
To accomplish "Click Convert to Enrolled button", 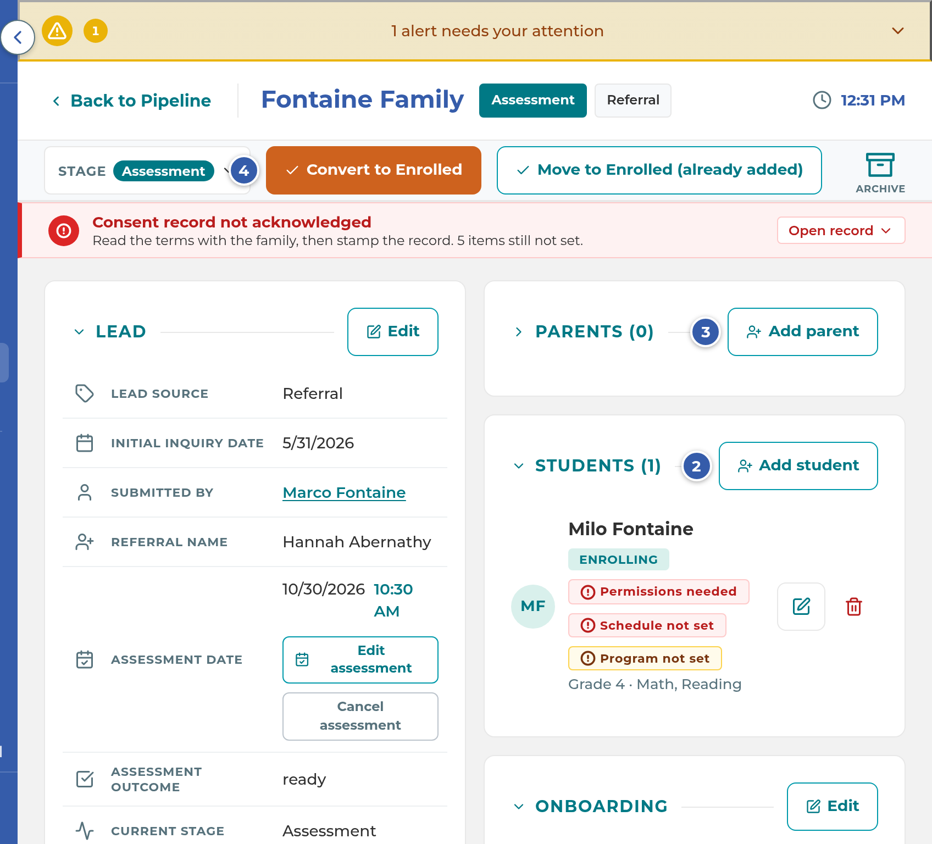I will tap(374, 170).
